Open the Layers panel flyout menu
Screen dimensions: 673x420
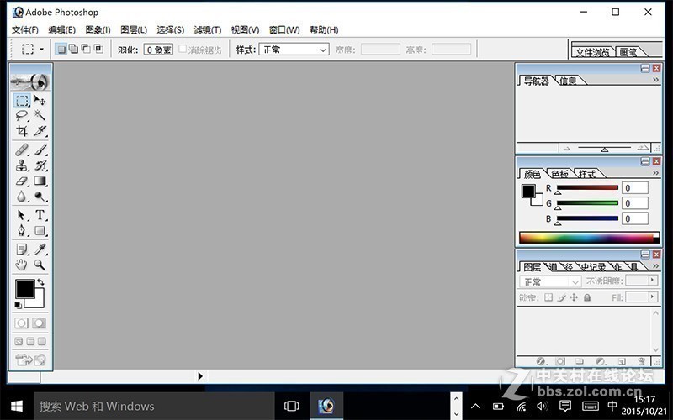tap(656, 266)
